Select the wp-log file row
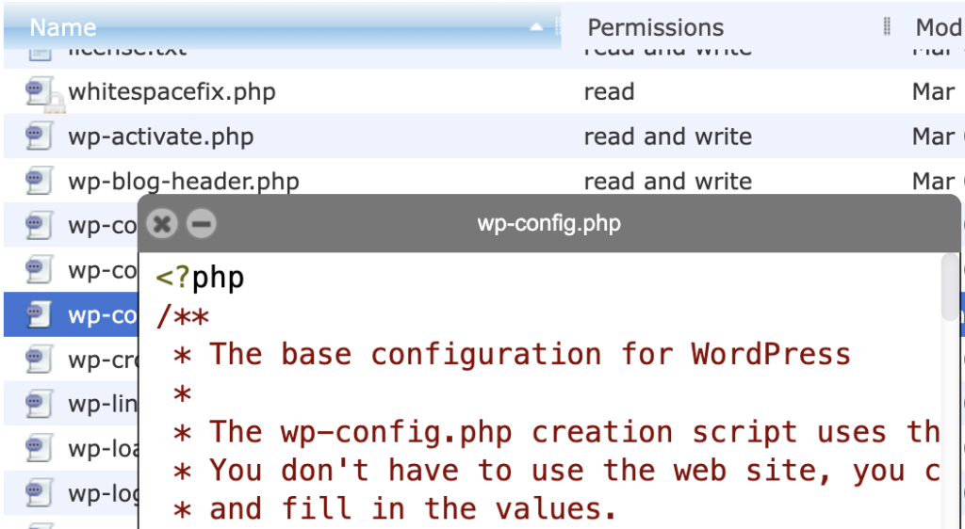This screenshot has height=529, width=965. 72,493
